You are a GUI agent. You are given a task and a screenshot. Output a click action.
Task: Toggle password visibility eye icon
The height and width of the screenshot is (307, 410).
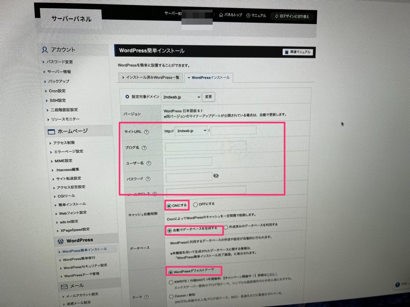[216, 176]
